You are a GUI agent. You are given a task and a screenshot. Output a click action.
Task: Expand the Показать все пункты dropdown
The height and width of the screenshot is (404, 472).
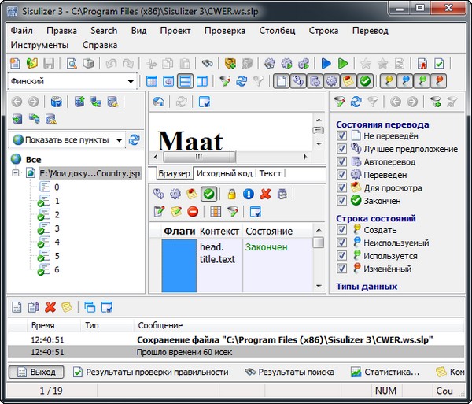point(119,140)
